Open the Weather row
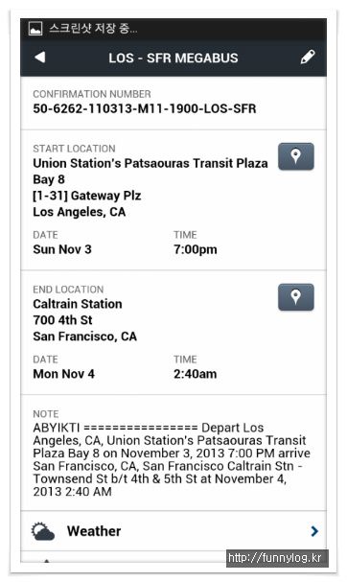 [173, 531]
